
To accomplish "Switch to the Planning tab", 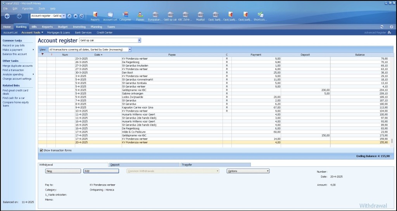I will 97,27.
